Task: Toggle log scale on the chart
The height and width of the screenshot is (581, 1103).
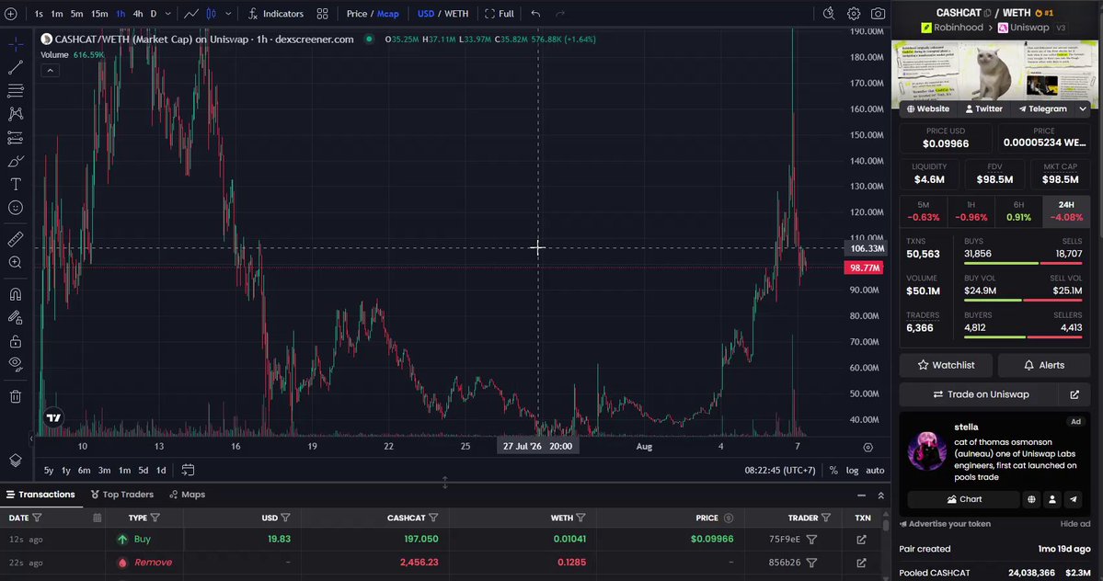Action: tap(852, 470)
